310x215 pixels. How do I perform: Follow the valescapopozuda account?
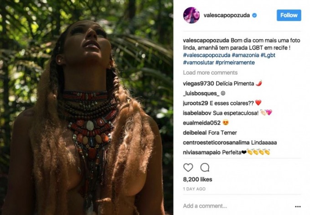(x=289, y=15)
